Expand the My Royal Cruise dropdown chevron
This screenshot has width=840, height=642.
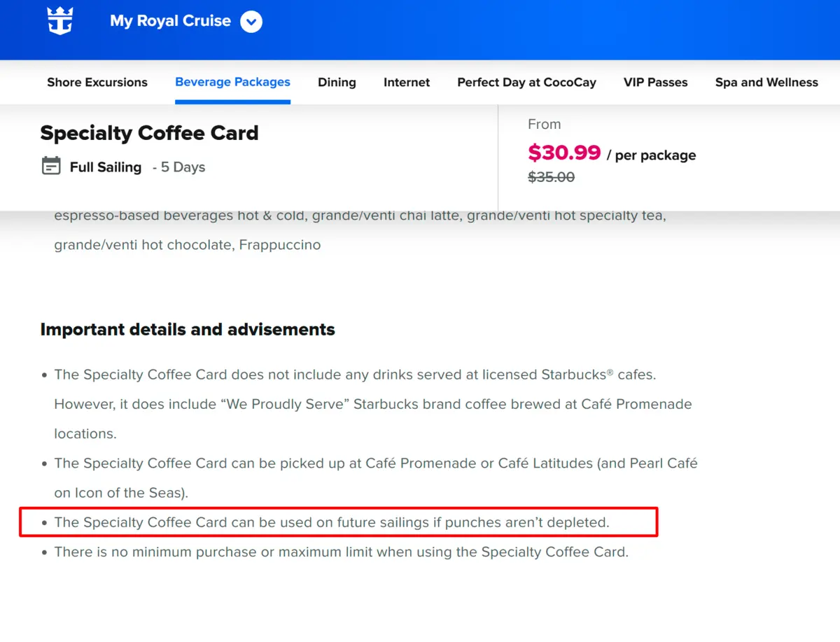251,22
